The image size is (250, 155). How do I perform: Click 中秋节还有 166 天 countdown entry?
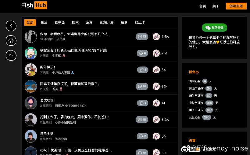point(204,103)
